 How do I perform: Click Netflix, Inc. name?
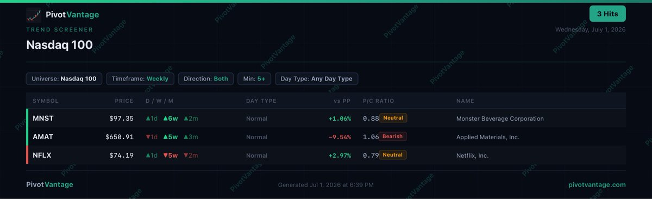point(472,156)
